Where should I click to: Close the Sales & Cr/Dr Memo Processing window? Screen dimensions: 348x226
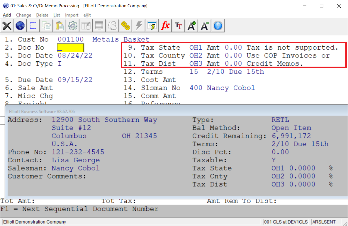(x=339, y=6)
